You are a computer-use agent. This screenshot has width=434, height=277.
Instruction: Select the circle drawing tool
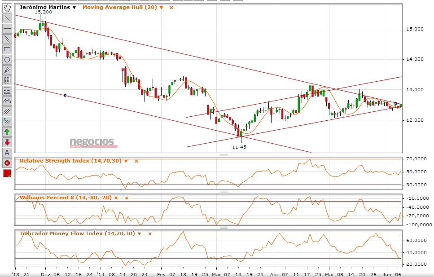7,60
